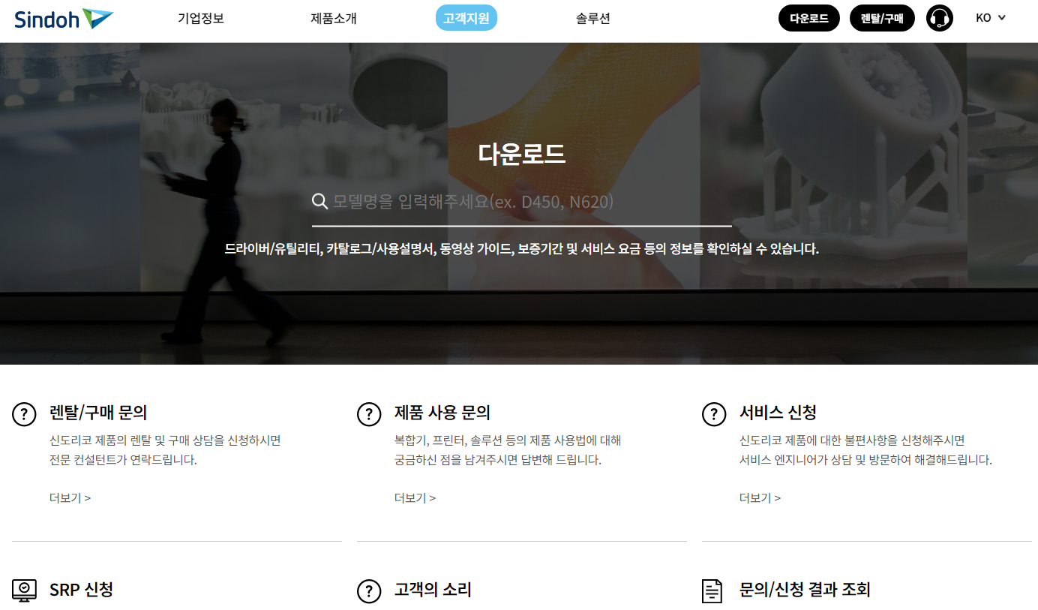Navigate to 기업정보 menu item
Viewport: 1038px width, 610px height.
(199, 17)
